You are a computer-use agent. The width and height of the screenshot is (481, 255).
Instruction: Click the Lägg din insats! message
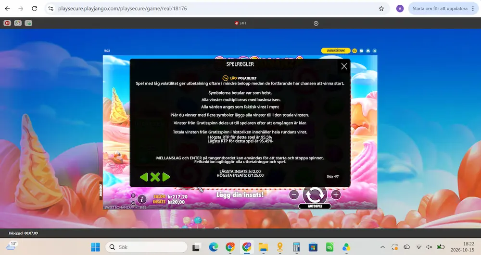click(x=240, y=194)
